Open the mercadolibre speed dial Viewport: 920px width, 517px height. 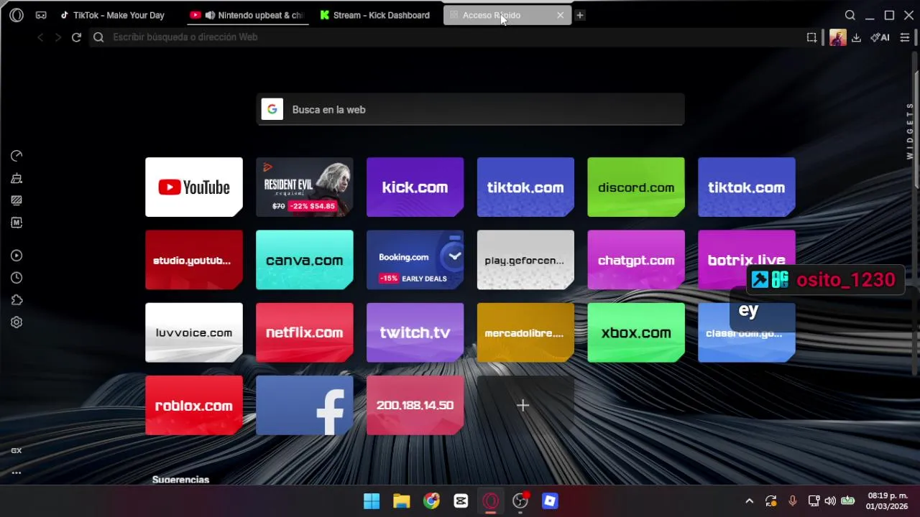525,332
